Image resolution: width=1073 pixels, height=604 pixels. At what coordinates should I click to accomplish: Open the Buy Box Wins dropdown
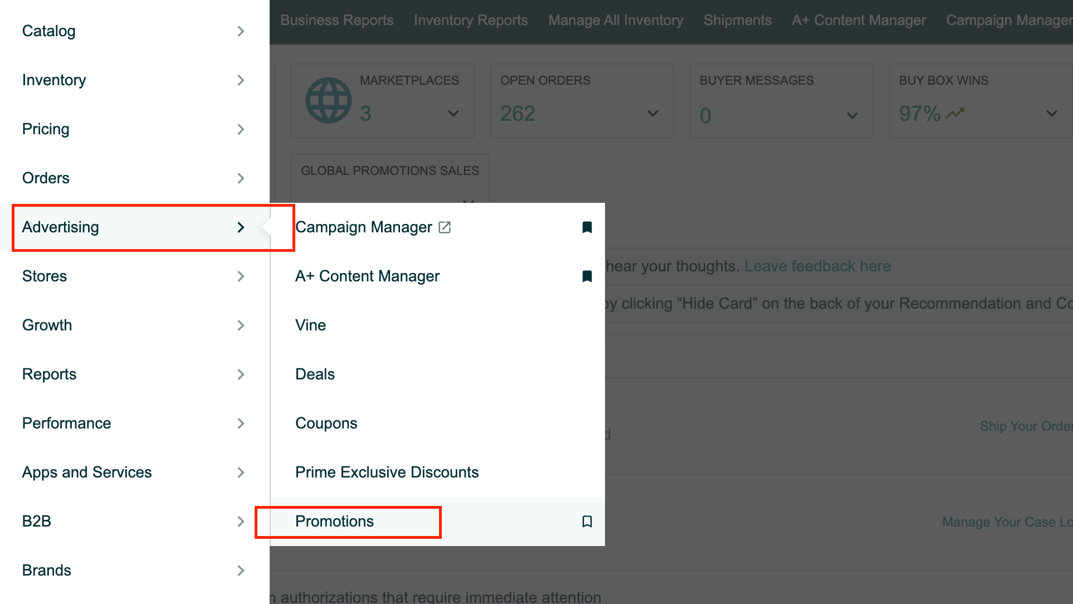pyautogui.click(x=1052, y=114)
